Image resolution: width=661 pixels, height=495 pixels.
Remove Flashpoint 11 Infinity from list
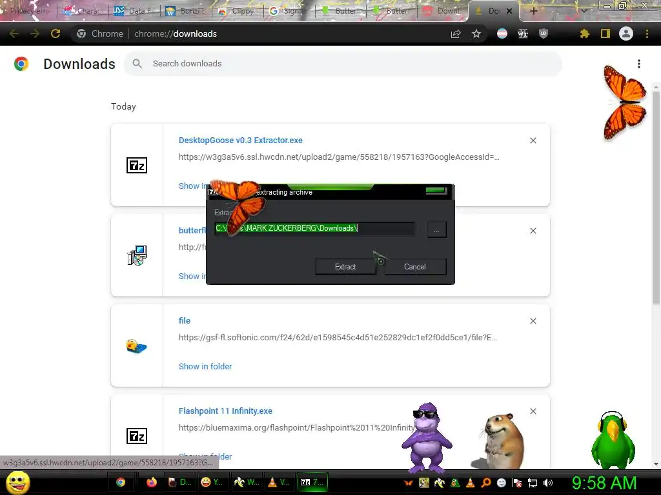pyautogui.click(x=533, y=411)
